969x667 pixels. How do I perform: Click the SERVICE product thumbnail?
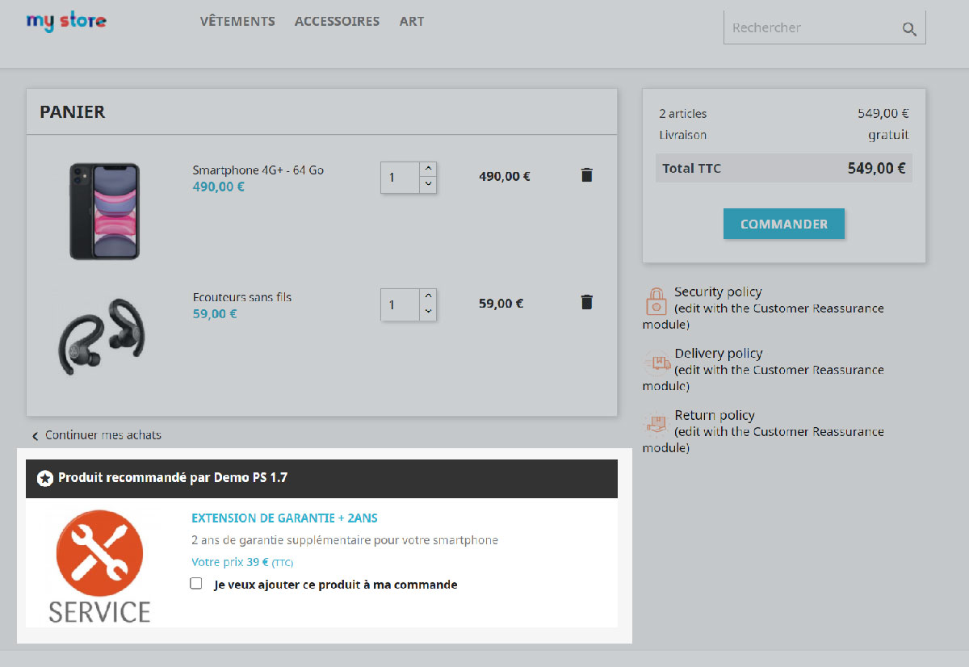coord(99,561)
